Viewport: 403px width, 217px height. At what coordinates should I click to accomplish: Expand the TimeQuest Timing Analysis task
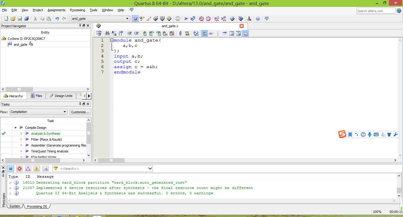[x=21, y=151]
